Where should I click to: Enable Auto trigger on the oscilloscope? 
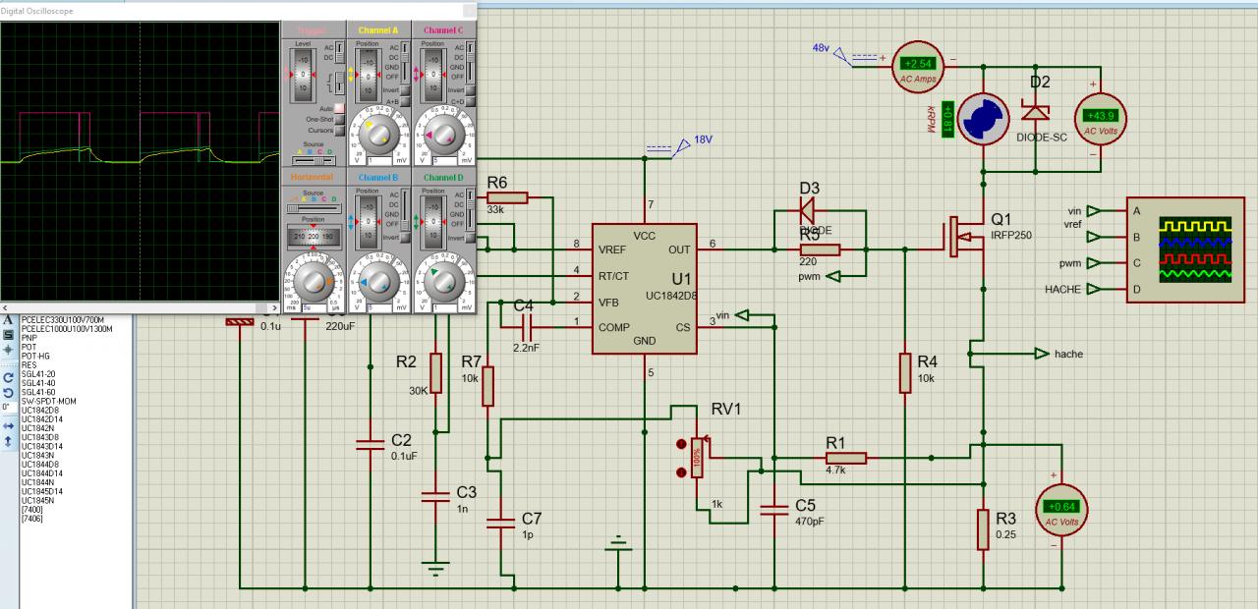(339, 107)
